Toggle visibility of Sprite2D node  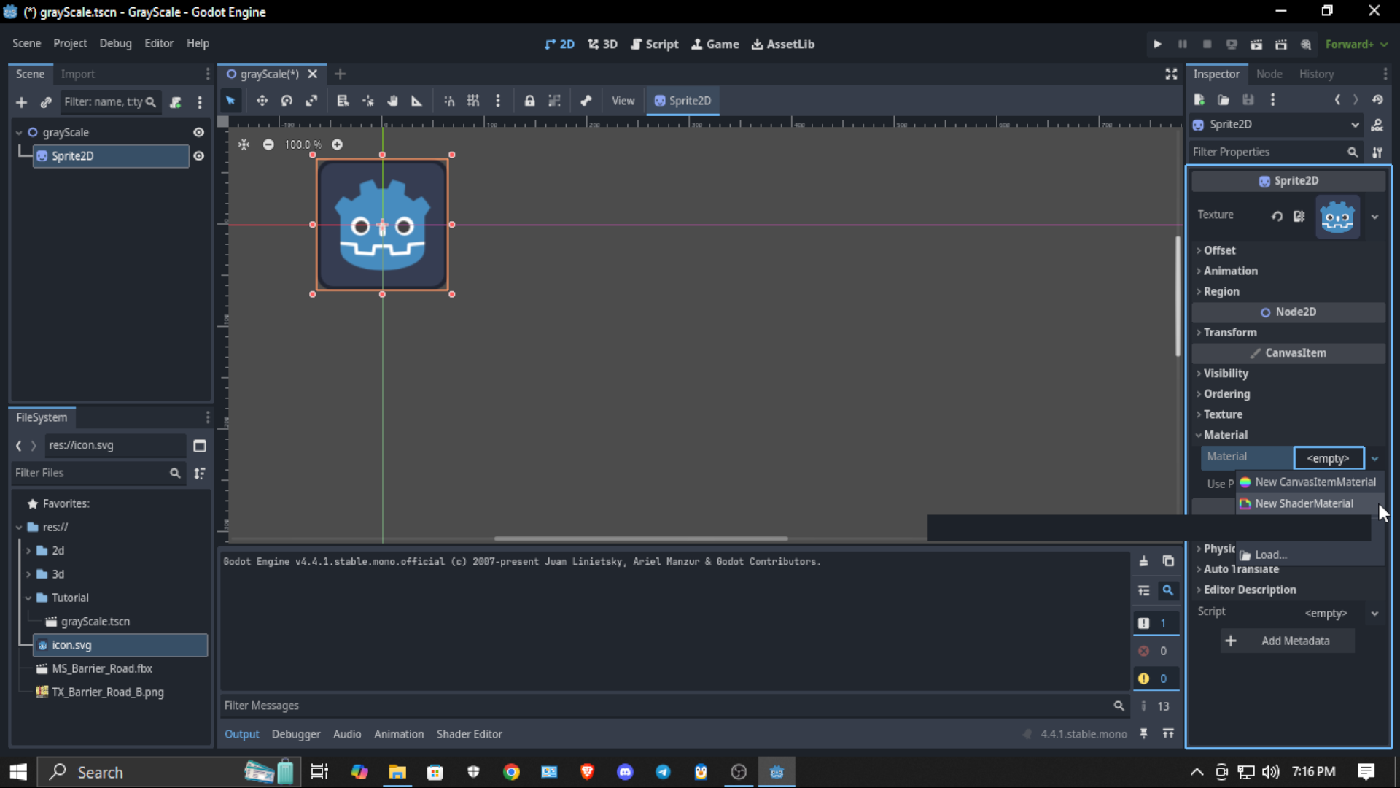coord(198,156)
